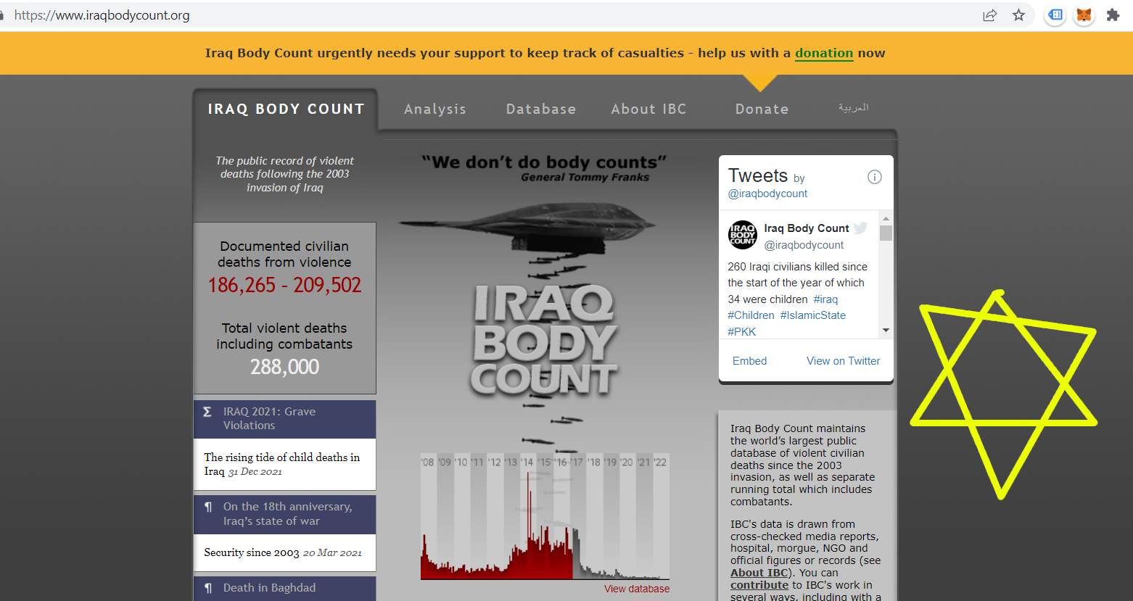Click the site lock icon in the address bar
The width and height of the screenshot is (1133, 601).
click(x=2, y=15)
